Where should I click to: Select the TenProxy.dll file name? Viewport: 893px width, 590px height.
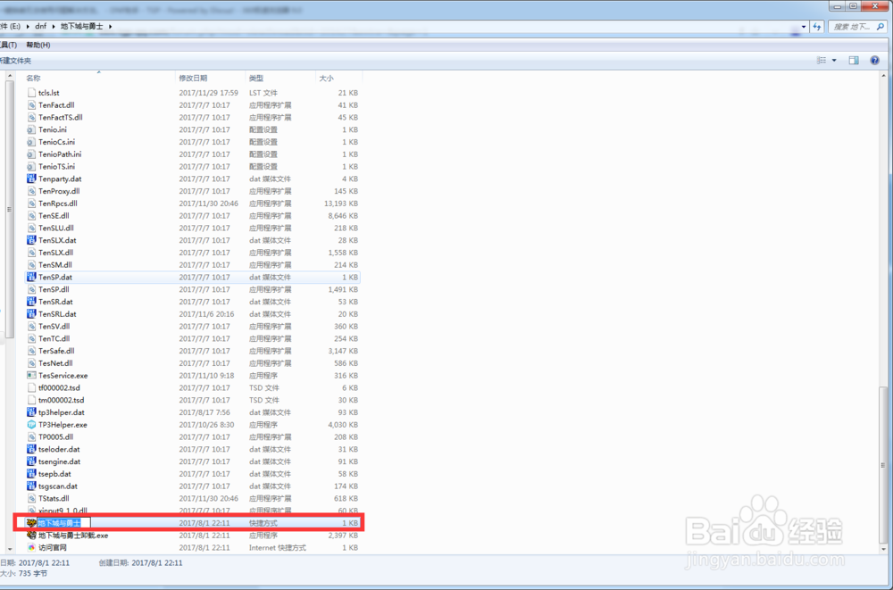[x=59, y=191]
